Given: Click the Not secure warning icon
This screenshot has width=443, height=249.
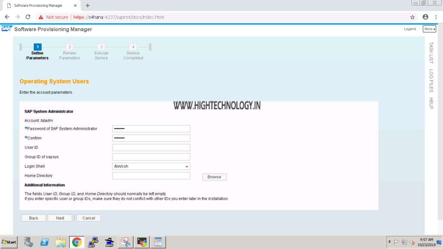Looking at the screenshot, I should click(x=41, y=17).
